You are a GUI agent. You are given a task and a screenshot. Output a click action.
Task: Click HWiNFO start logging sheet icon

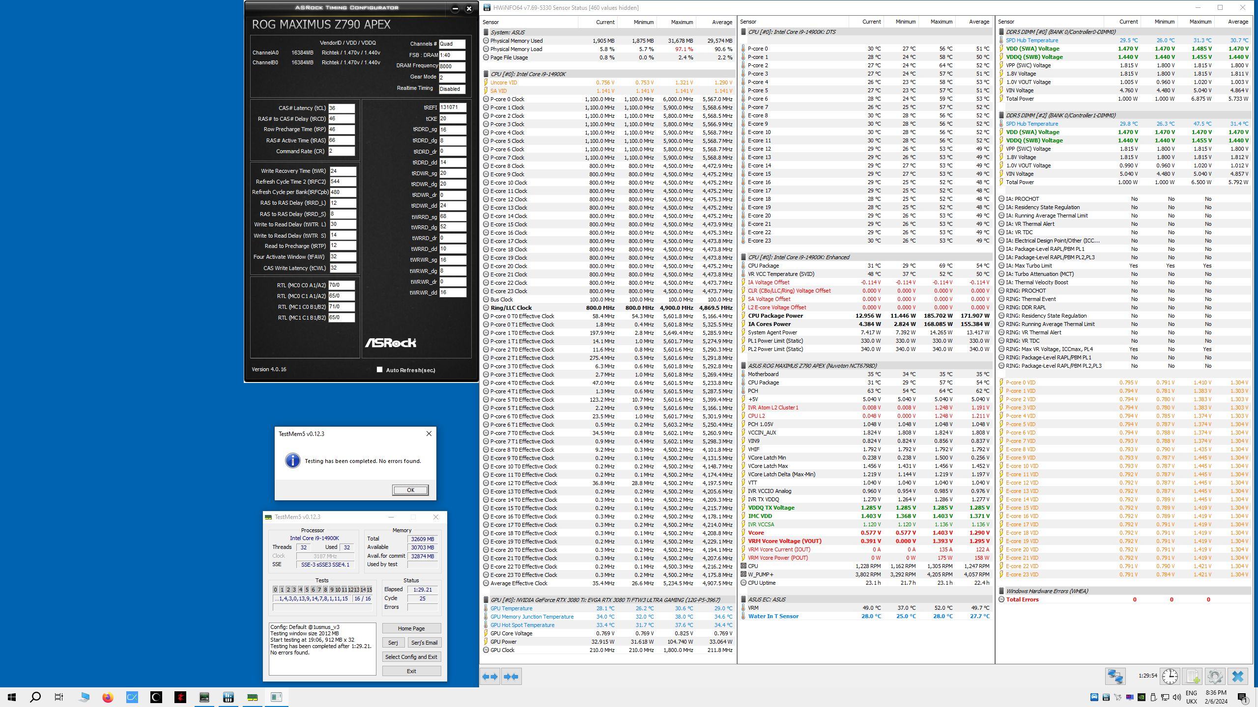click(x=1193, y=677)
